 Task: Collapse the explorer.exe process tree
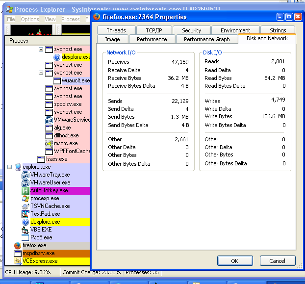pos(9,167)
